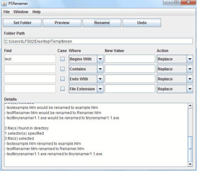
Task: Toggle Case checkbox in Begins With row
Action: [63, 59]
